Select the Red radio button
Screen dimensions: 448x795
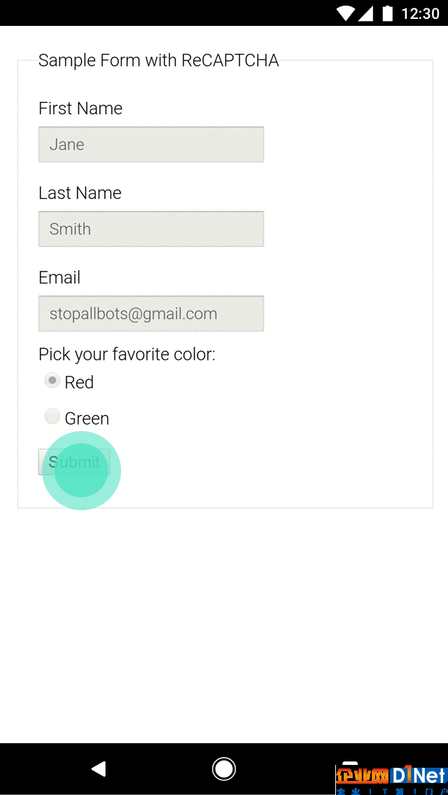coord(52,380)
